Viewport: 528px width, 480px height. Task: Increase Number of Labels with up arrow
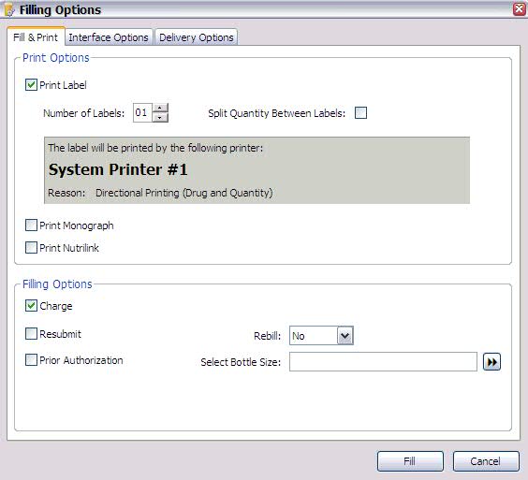160,108
